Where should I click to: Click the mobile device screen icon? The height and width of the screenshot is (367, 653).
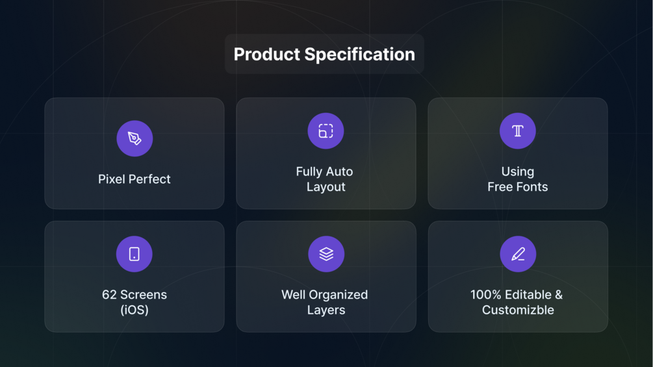point(134,254)
